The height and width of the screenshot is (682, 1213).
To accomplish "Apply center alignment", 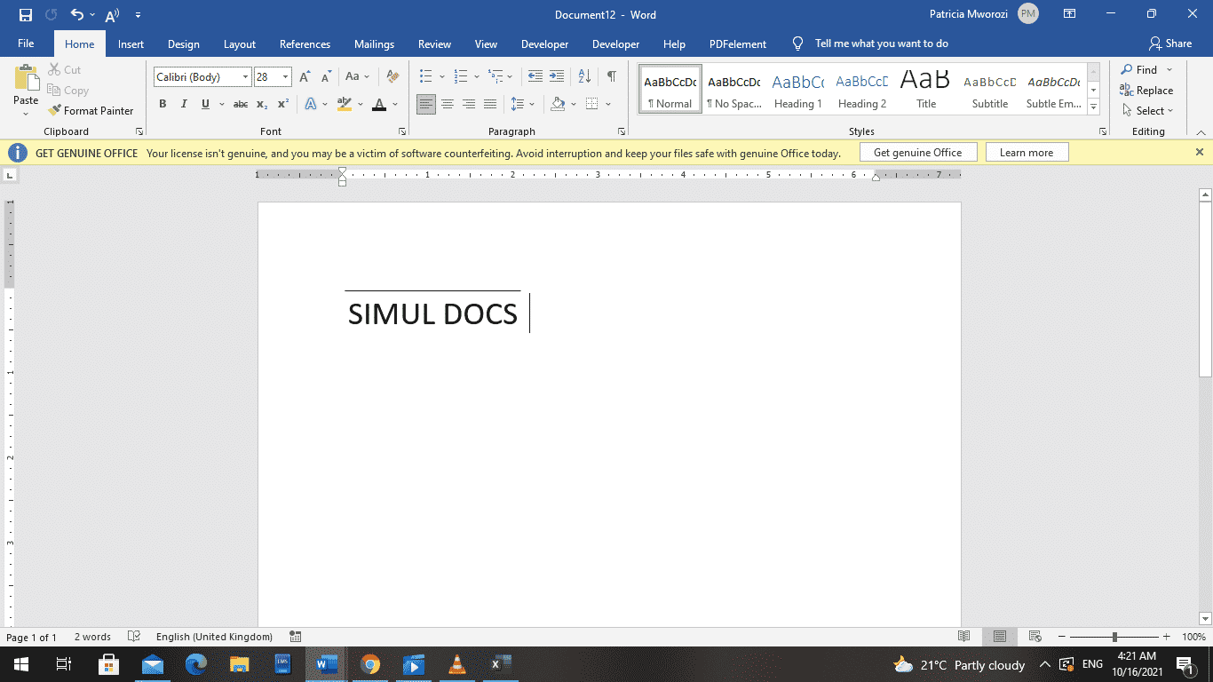I will [x=448, y=104].
